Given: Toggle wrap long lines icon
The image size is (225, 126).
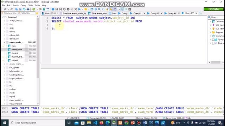Looking at the screenshot, I should coord(118,9).
